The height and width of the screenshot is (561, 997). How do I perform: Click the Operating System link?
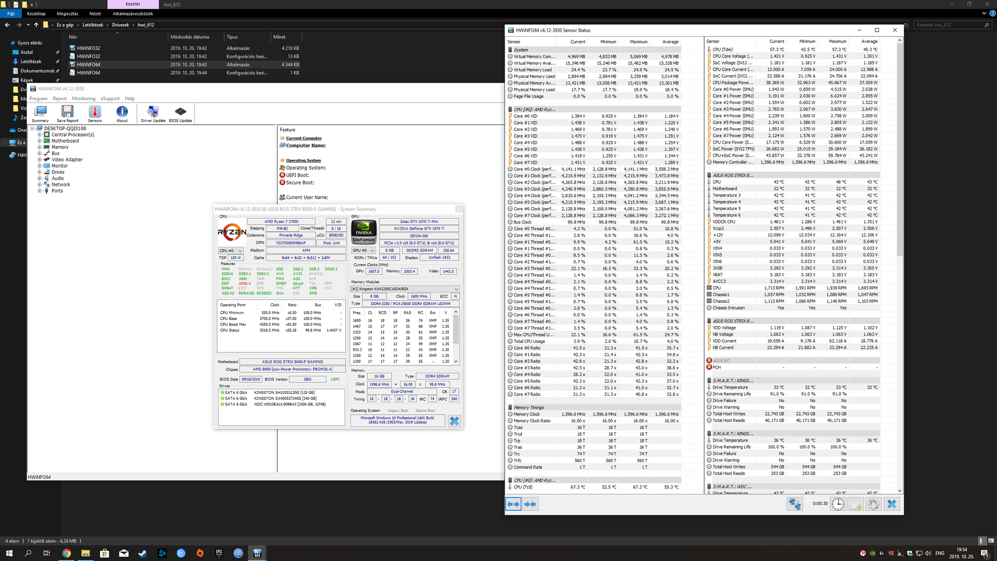303,160
